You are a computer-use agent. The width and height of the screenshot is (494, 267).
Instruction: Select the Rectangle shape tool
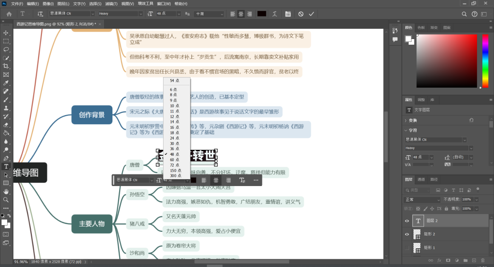(6, 183)
